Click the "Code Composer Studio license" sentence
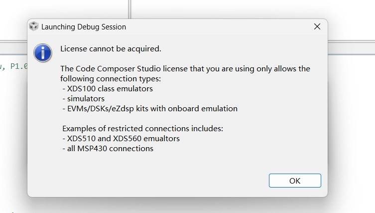 tap(185, 69)
